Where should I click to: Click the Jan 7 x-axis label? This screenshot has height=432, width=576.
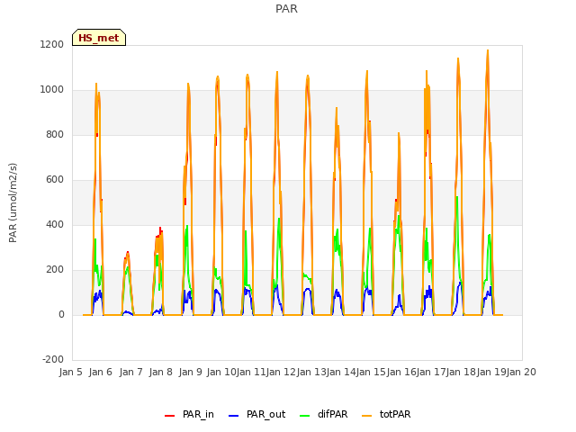tap(130, 372)
